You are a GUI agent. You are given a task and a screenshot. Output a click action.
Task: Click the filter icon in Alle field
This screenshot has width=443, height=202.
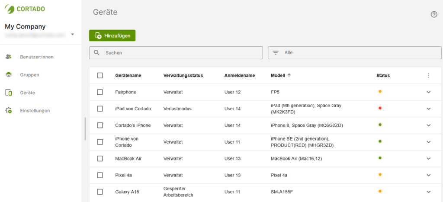point(276,53)
